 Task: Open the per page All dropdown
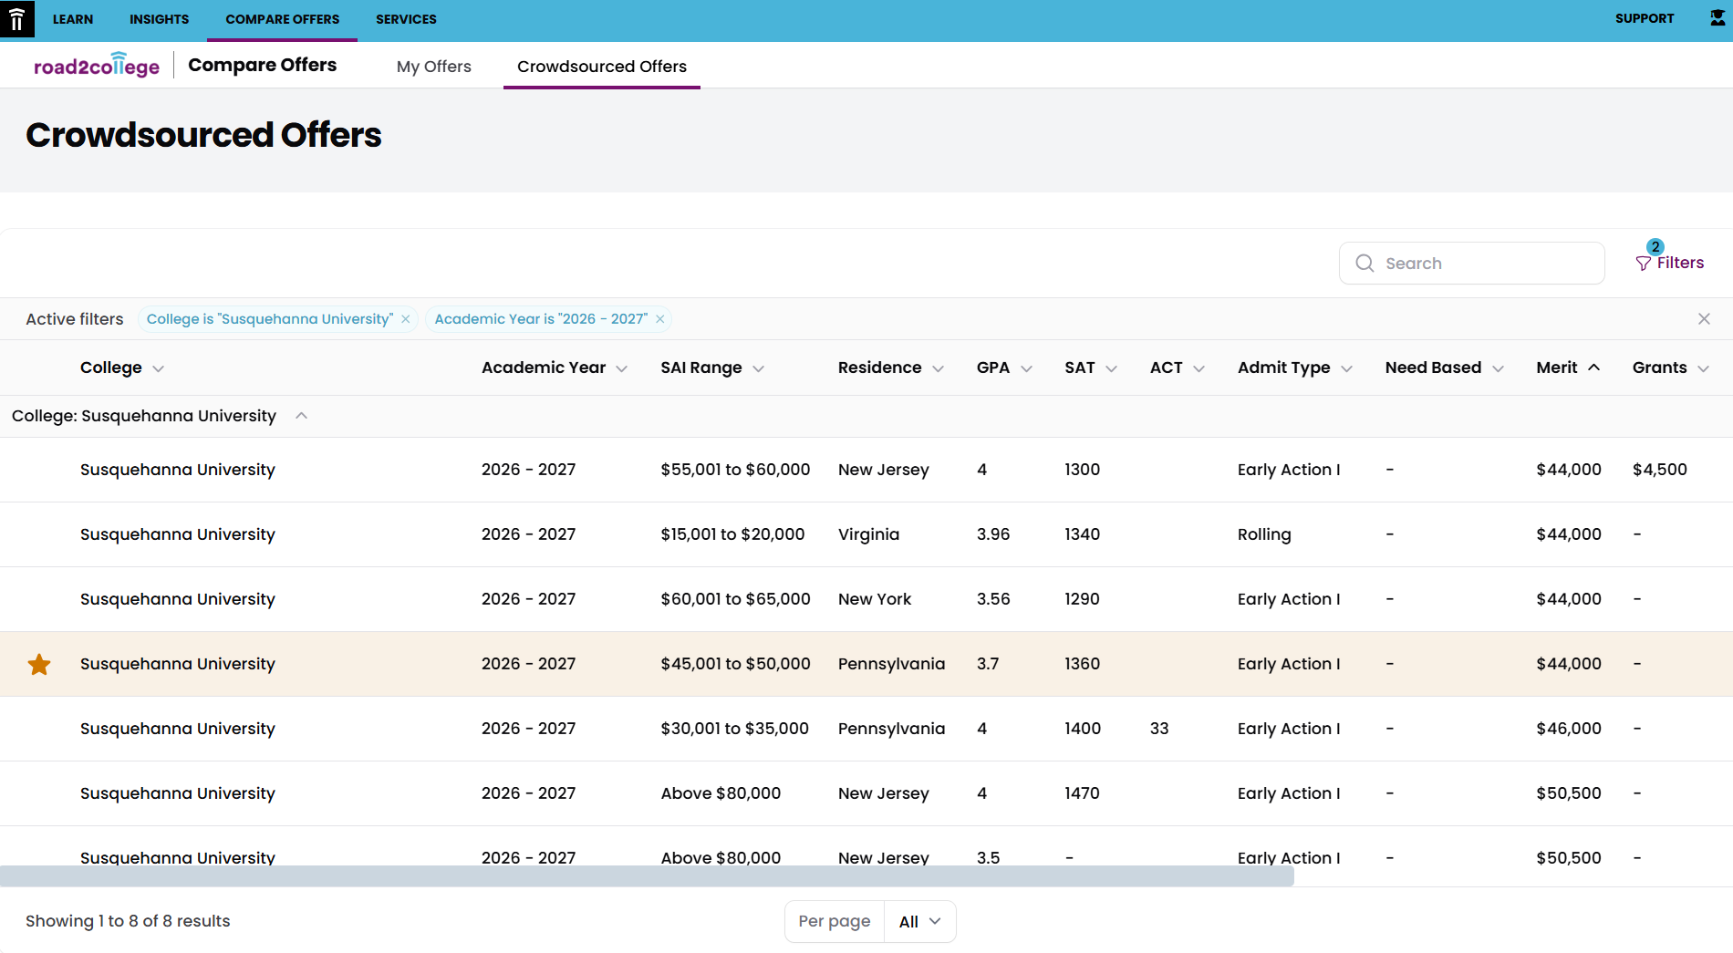click(918, 921)
